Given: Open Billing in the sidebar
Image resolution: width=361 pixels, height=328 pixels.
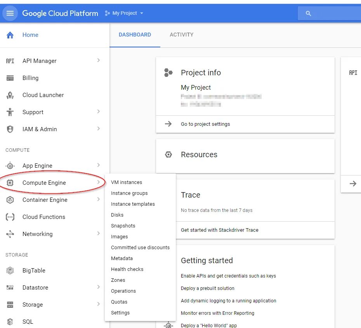Looking at the screenshot, I should click(30, 78).
